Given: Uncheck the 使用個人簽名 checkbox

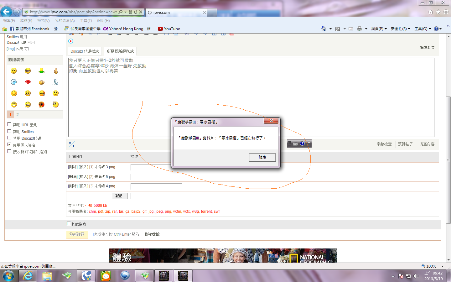Looking at the screenshot, I should (9, 145).
